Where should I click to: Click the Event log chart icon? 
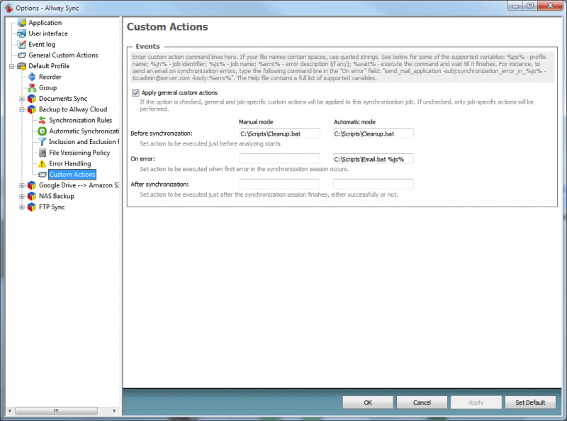click(x=22, y=44)
